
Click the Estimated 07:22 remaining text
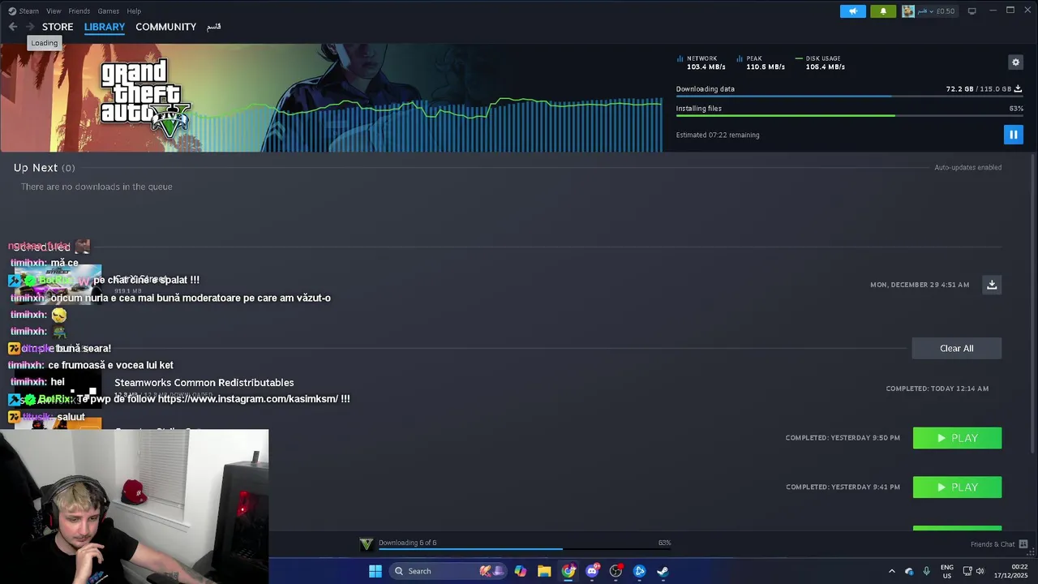point(718,135)
